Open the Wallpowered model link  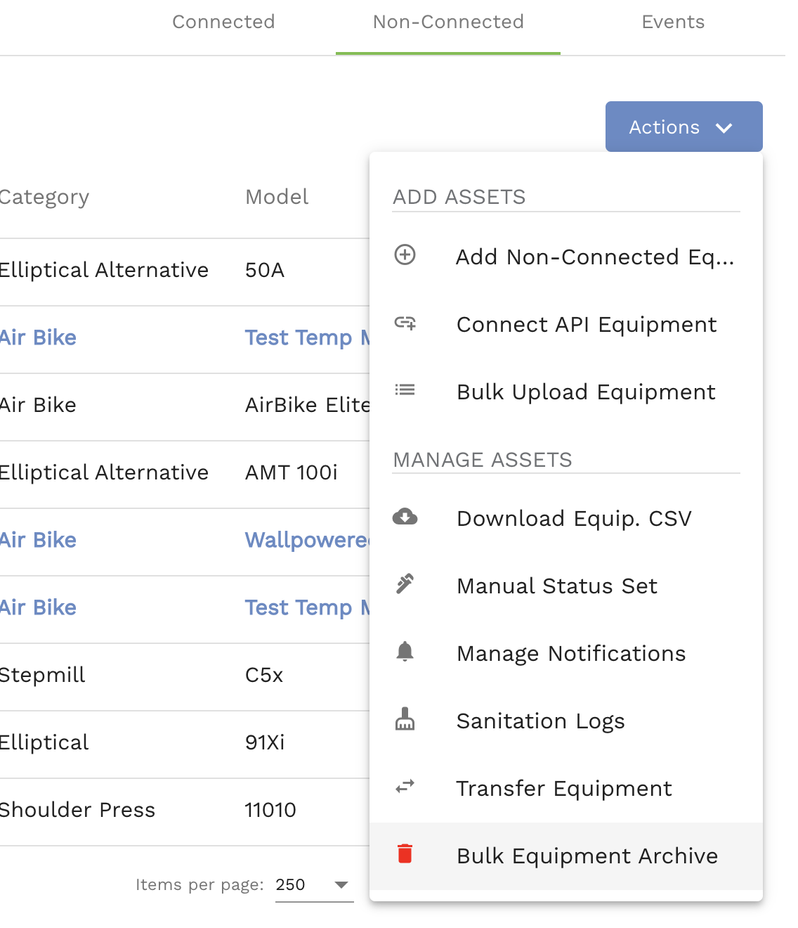tap(307, 540)
